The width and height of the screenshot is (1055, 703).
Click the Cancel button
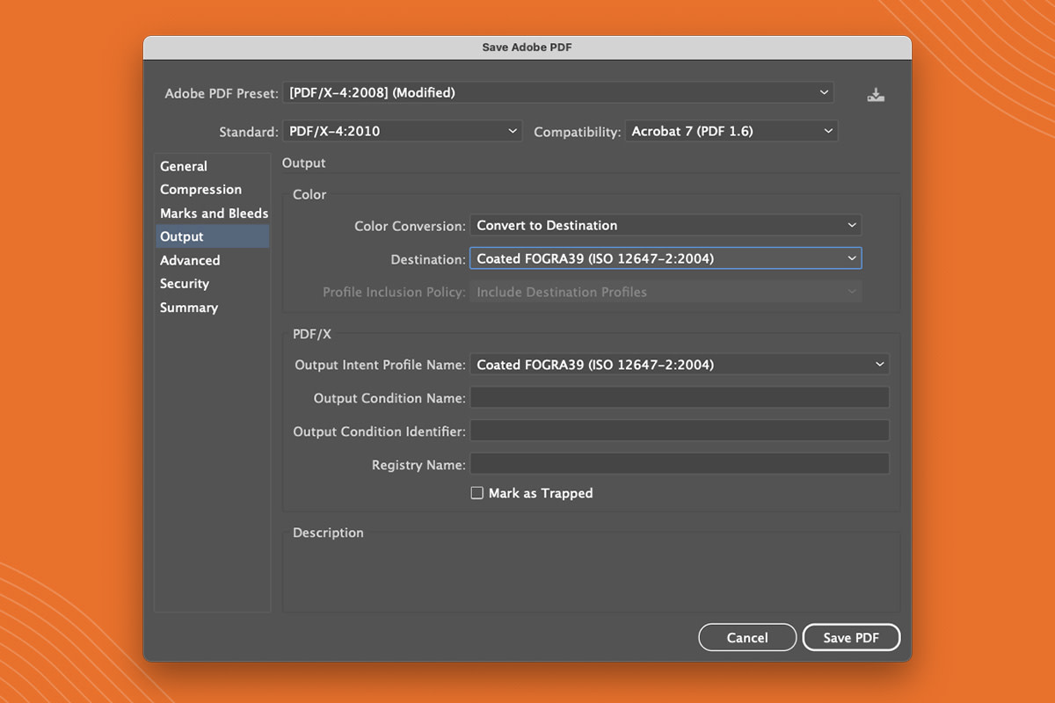click(747, 637)
